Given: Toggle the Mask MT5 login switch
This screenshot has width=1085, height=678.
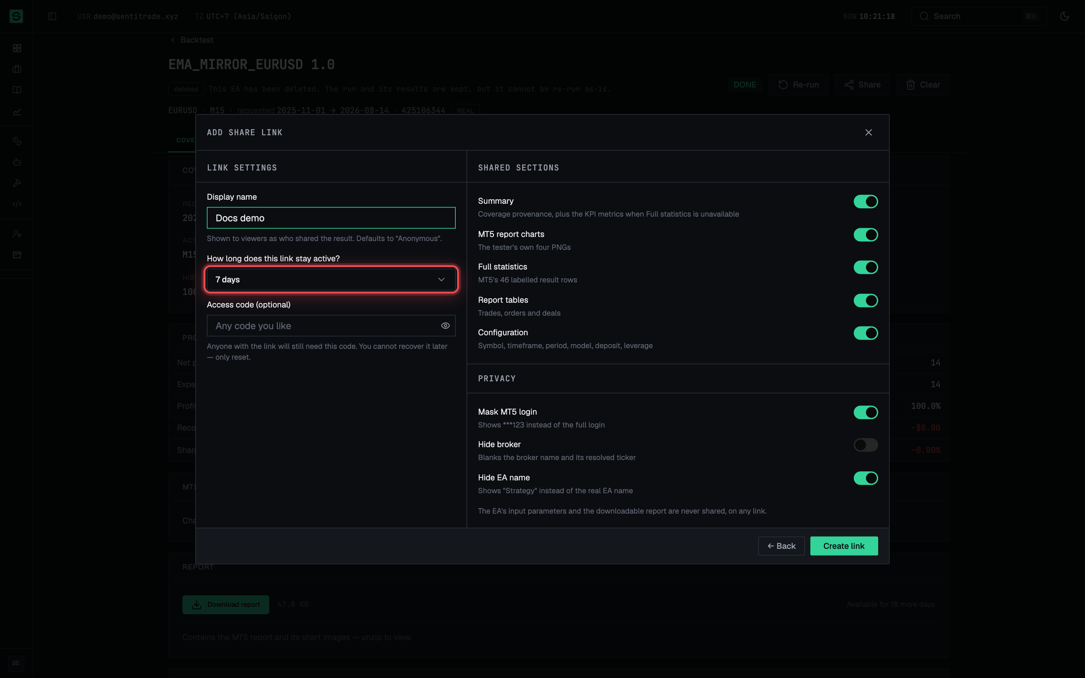Looking at the screenshot, I should pyautogui.click(x=865, y=413).
